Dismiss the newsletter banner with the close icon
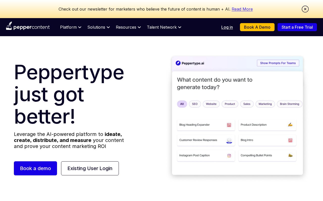Image resolution: width=323 pixels, height=201 pixels. pyautogui.click(x=305, y=9)
